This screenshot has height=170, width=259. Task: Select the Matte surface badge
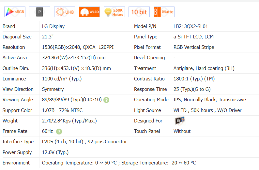tap(164, 12)
